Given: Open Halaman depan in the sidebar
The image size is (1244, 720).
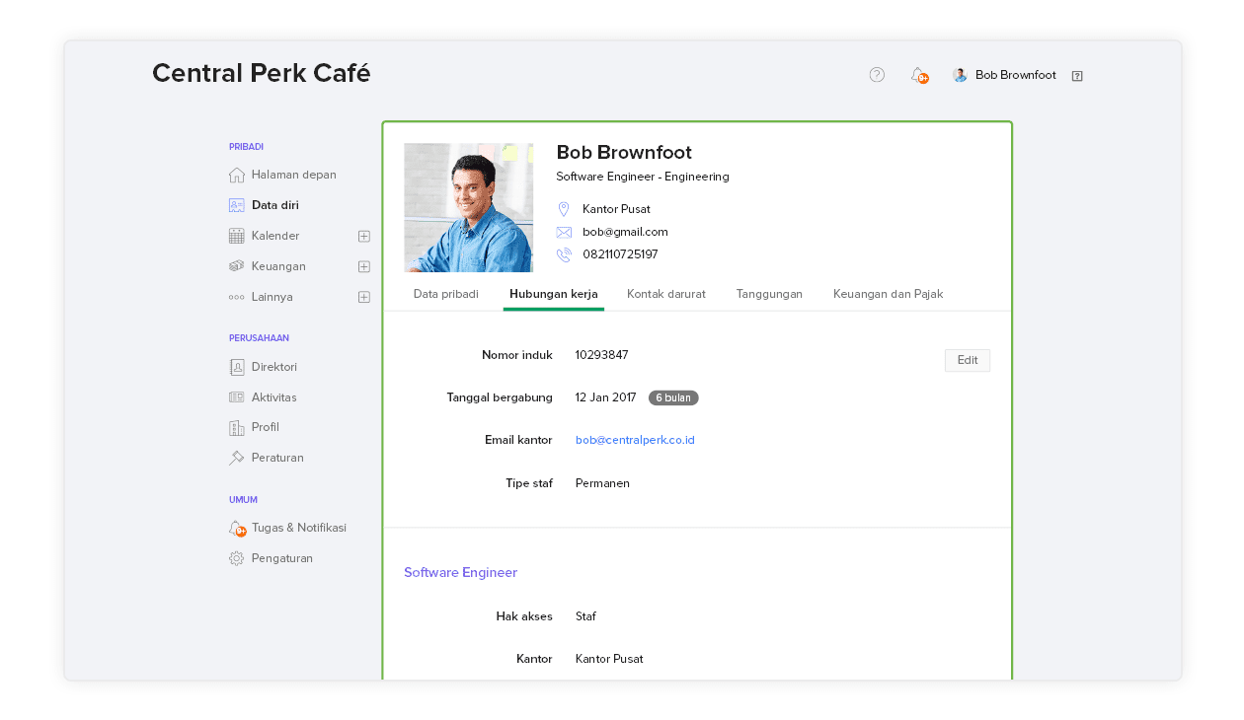Looking at the screenshot, I should tap(294, 175).
